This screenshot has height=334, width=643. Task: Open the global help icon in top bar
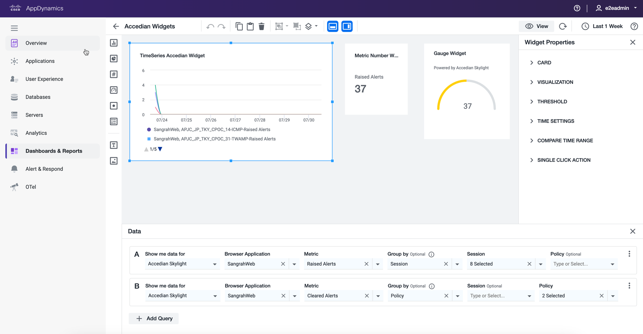coord(577,8)
